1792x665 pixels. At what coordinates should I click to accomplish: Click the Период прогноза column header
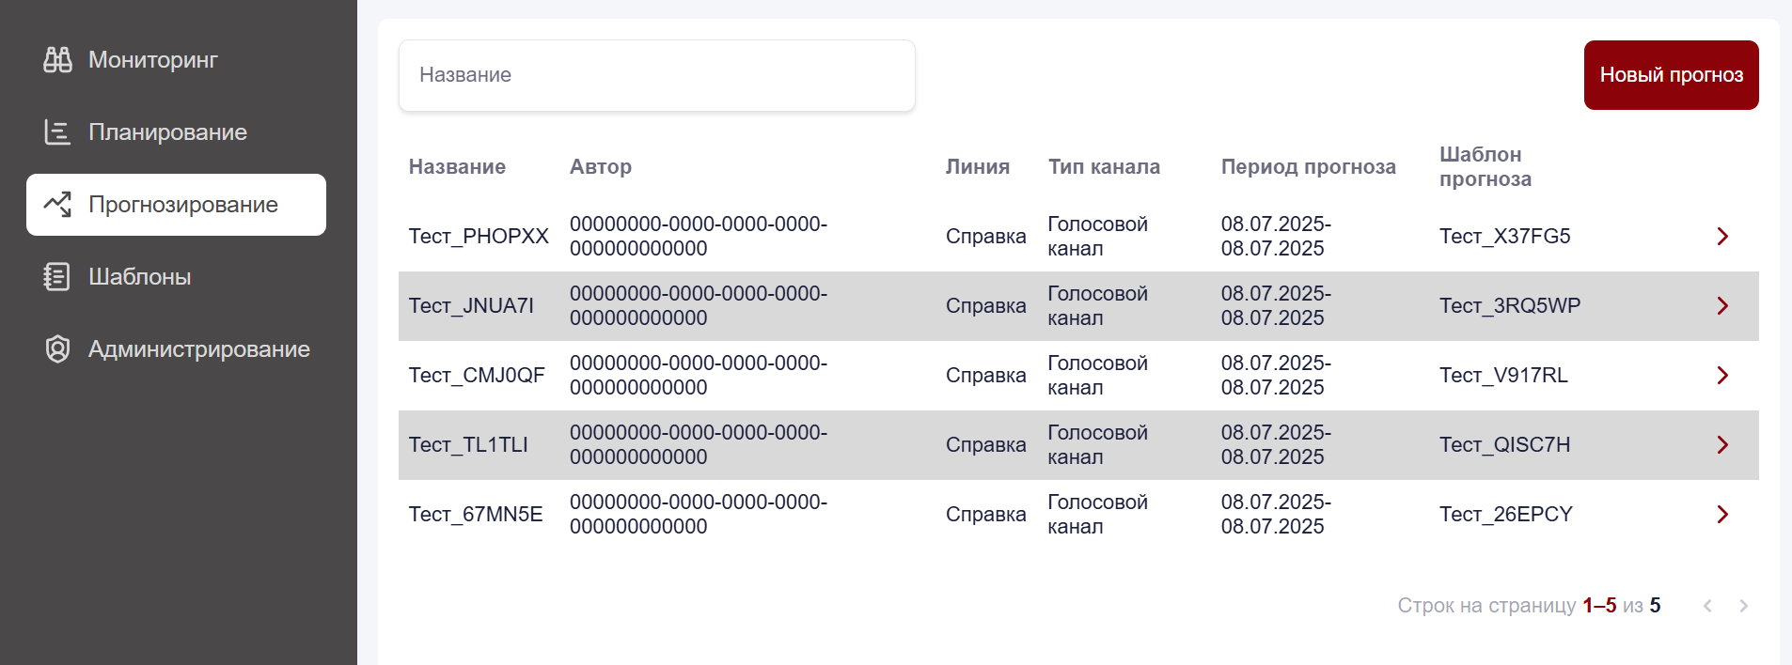1308,167
